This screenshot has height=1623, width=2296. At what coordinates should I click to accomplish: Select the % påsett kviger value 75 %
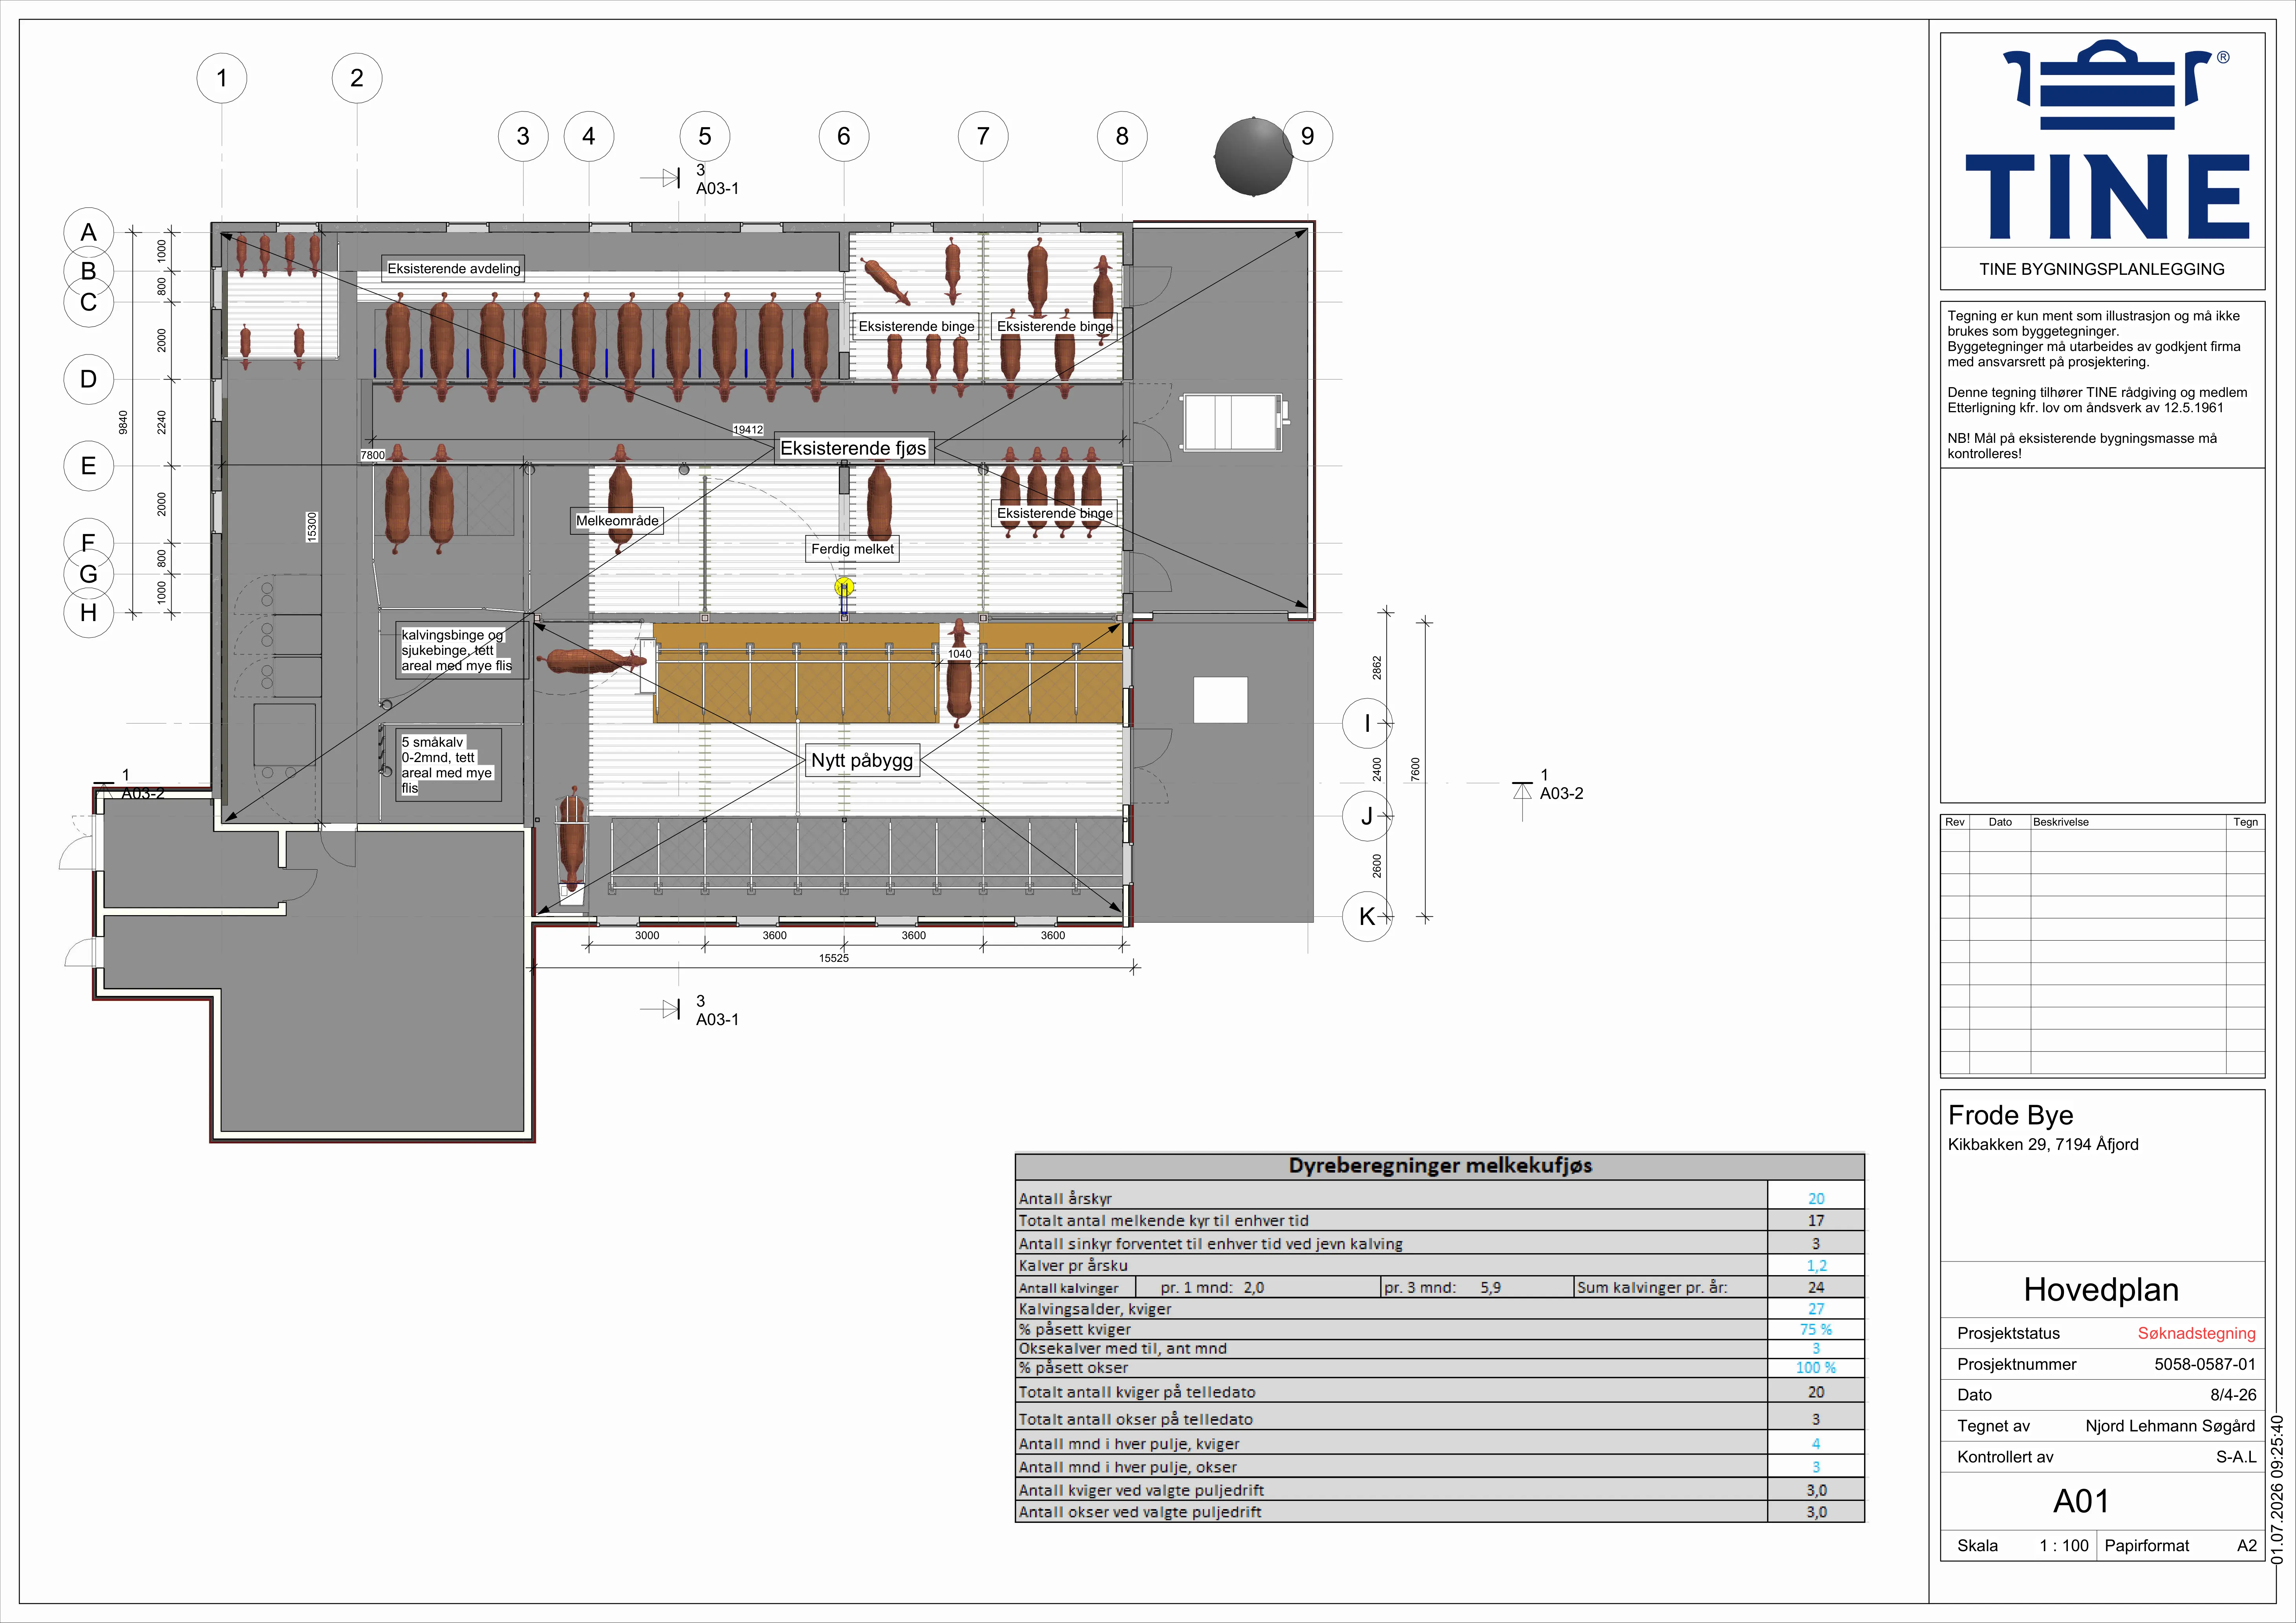(x=1816, y=1329)
